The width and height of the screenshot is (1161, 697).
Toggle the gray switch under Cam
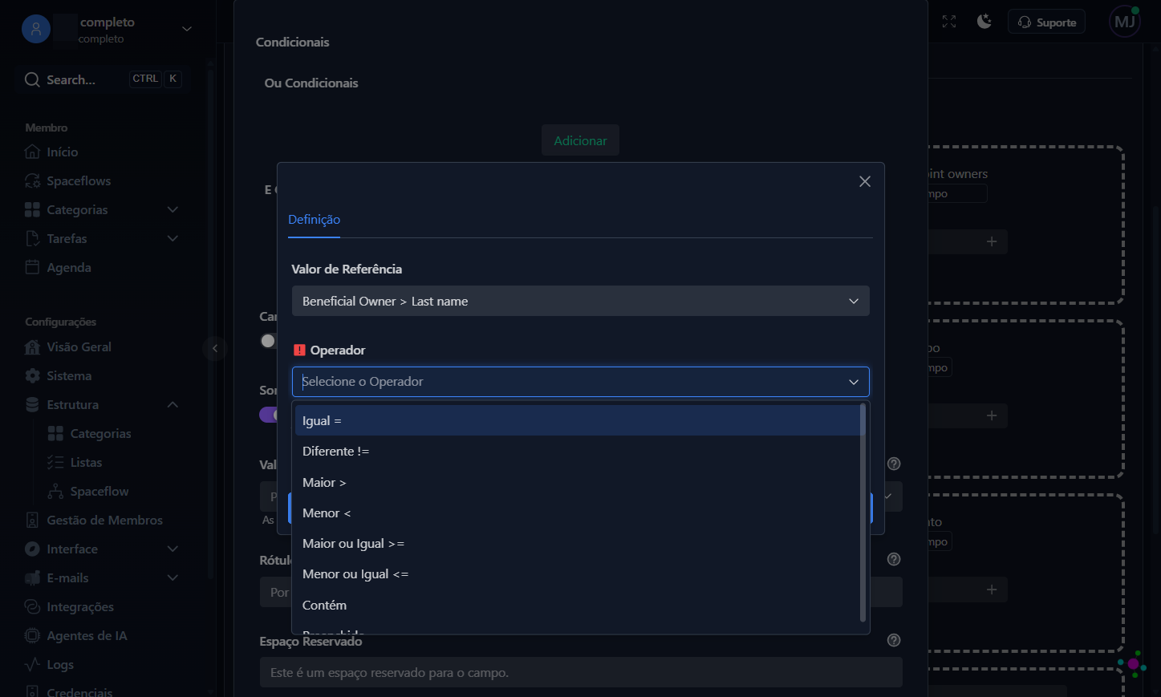(x=268, y=341)
